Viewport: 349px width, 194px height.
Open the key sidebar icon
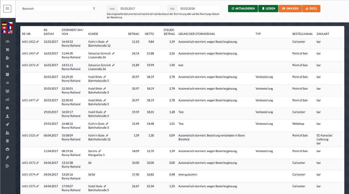(7, 158)
